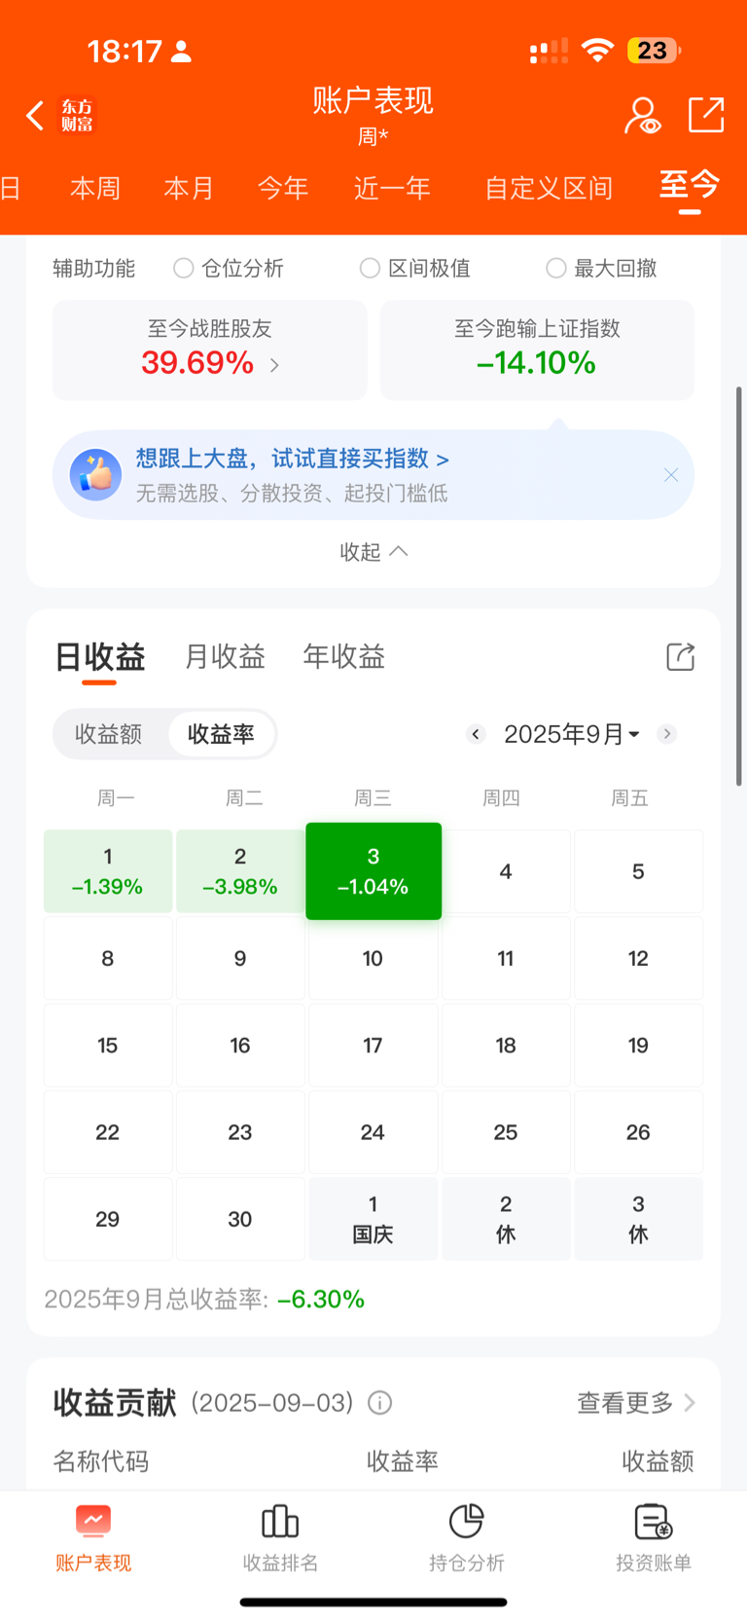747x1621 pixels.
Task: Switch the return display to 收益额
Action: (109, 734)
